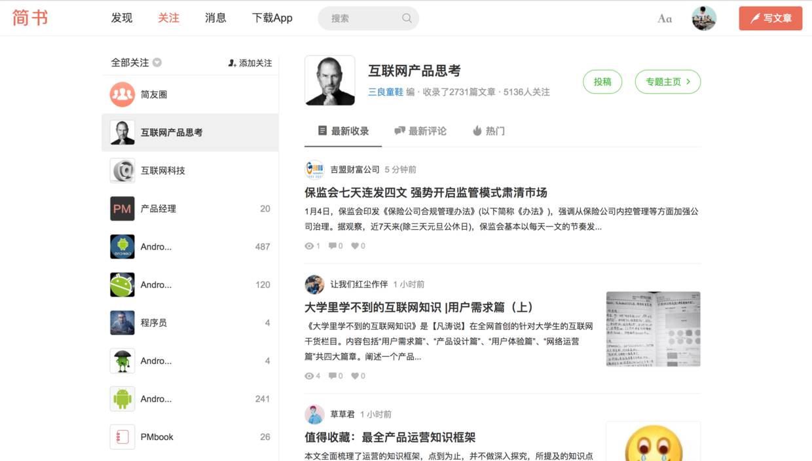This screenshot has width=812, height=461.
Task: Click thumbnail of 大学里学不到的互联网知识 article
Action: click(654, 329)
